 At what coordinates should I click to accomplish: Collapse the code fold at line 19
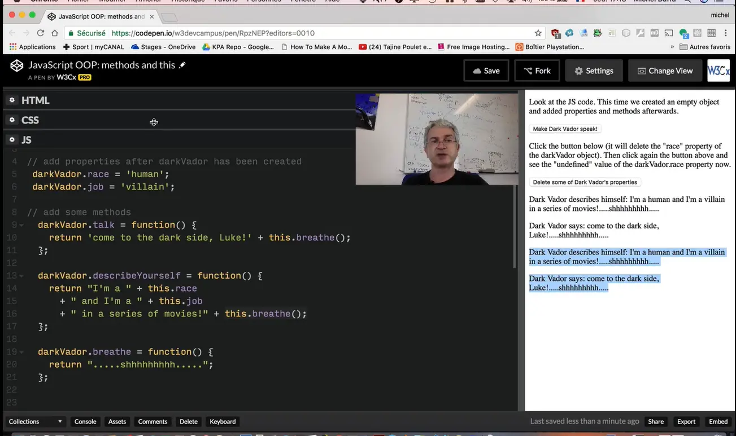point(21,352)
